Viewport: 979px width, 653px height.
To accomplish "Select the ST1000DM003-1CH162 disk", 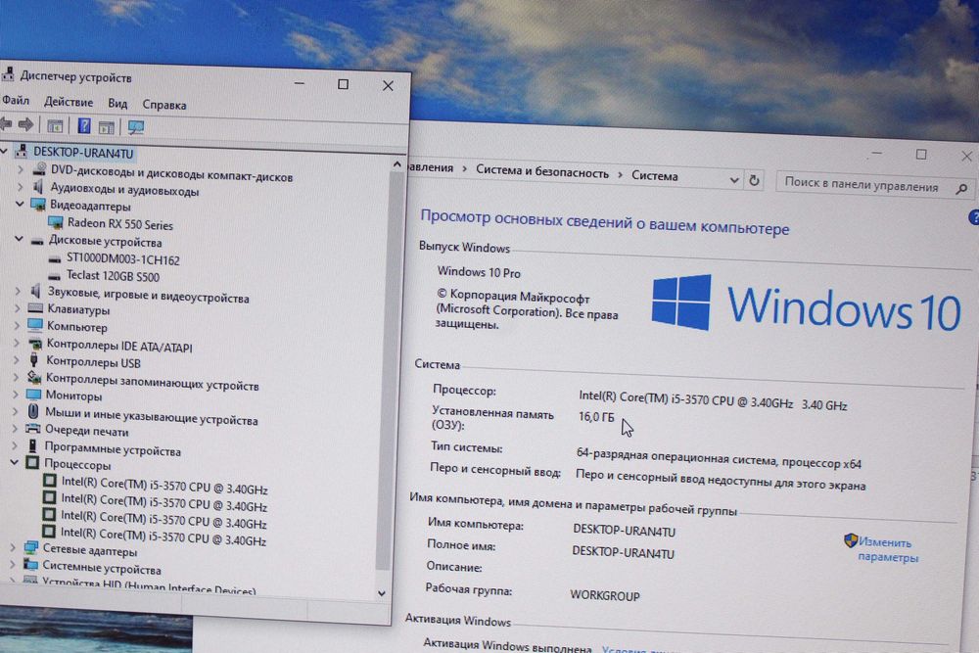I will point(123,259).
